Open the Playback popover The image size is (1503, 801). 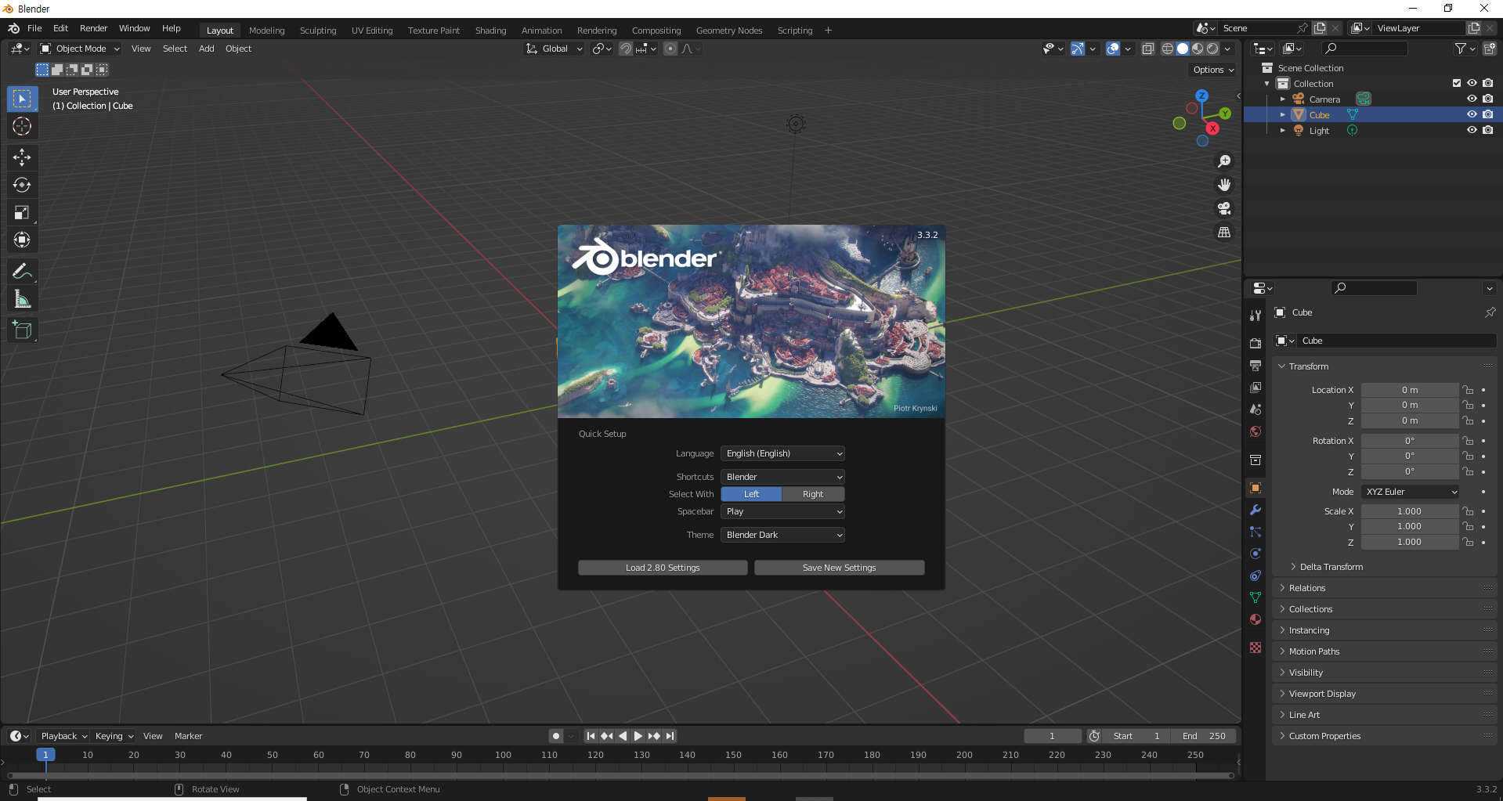(63, 736)
